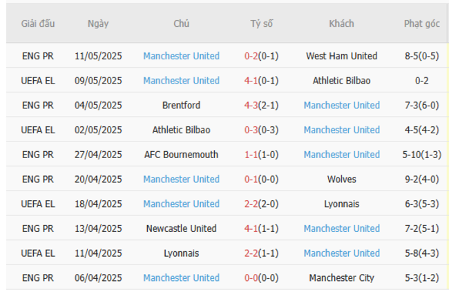
Task: Open the Brentford team link
Action: point(182,106)
